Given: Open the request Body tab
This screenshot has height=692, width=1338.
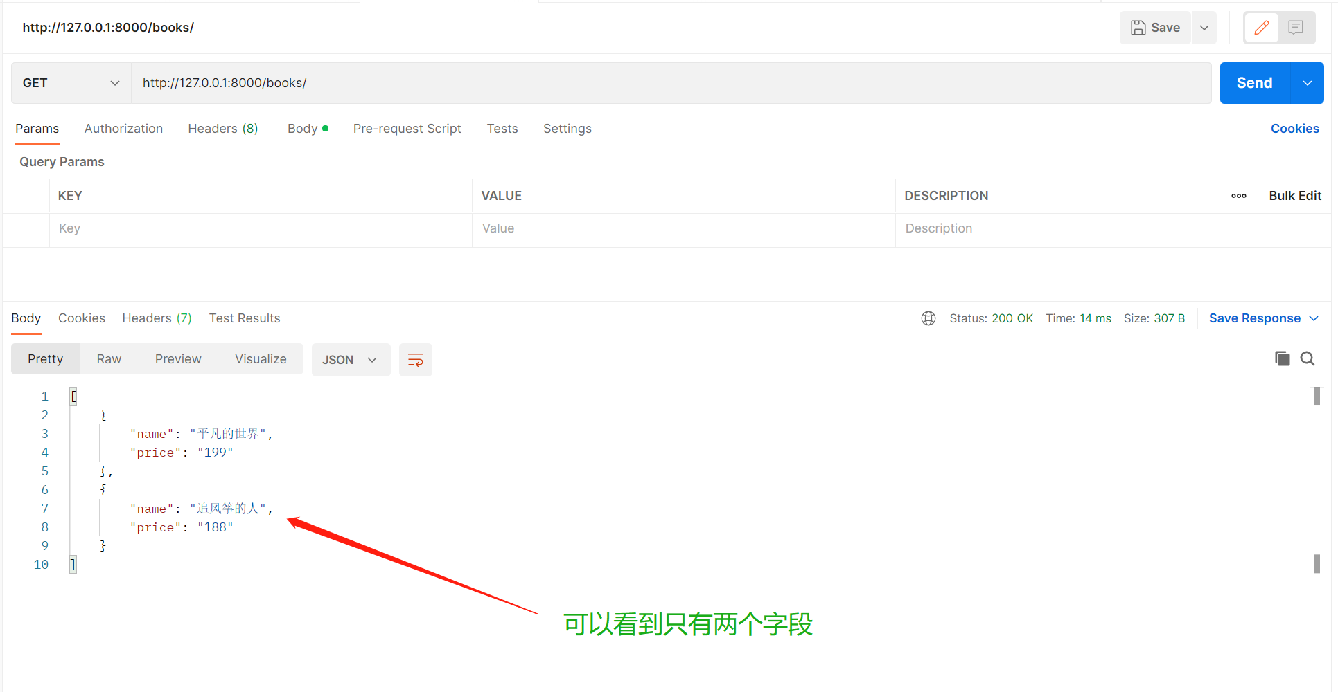Looking at the screenshot, I should pyautogui.click(x=308, y=129).
